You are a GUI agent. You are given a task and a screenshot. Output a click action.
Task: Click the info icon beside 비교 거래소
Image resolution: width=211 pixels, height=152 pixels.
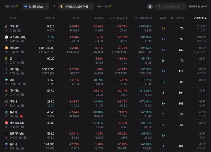click(x=111, y=7)
